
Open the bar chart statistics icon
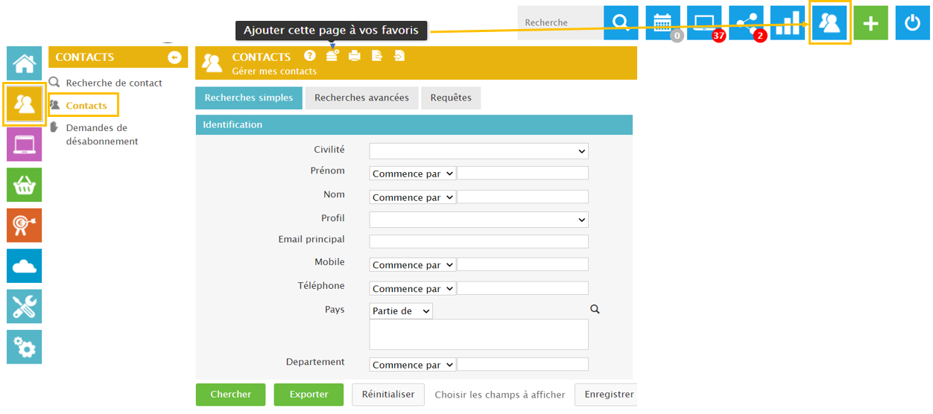point(788,23)
